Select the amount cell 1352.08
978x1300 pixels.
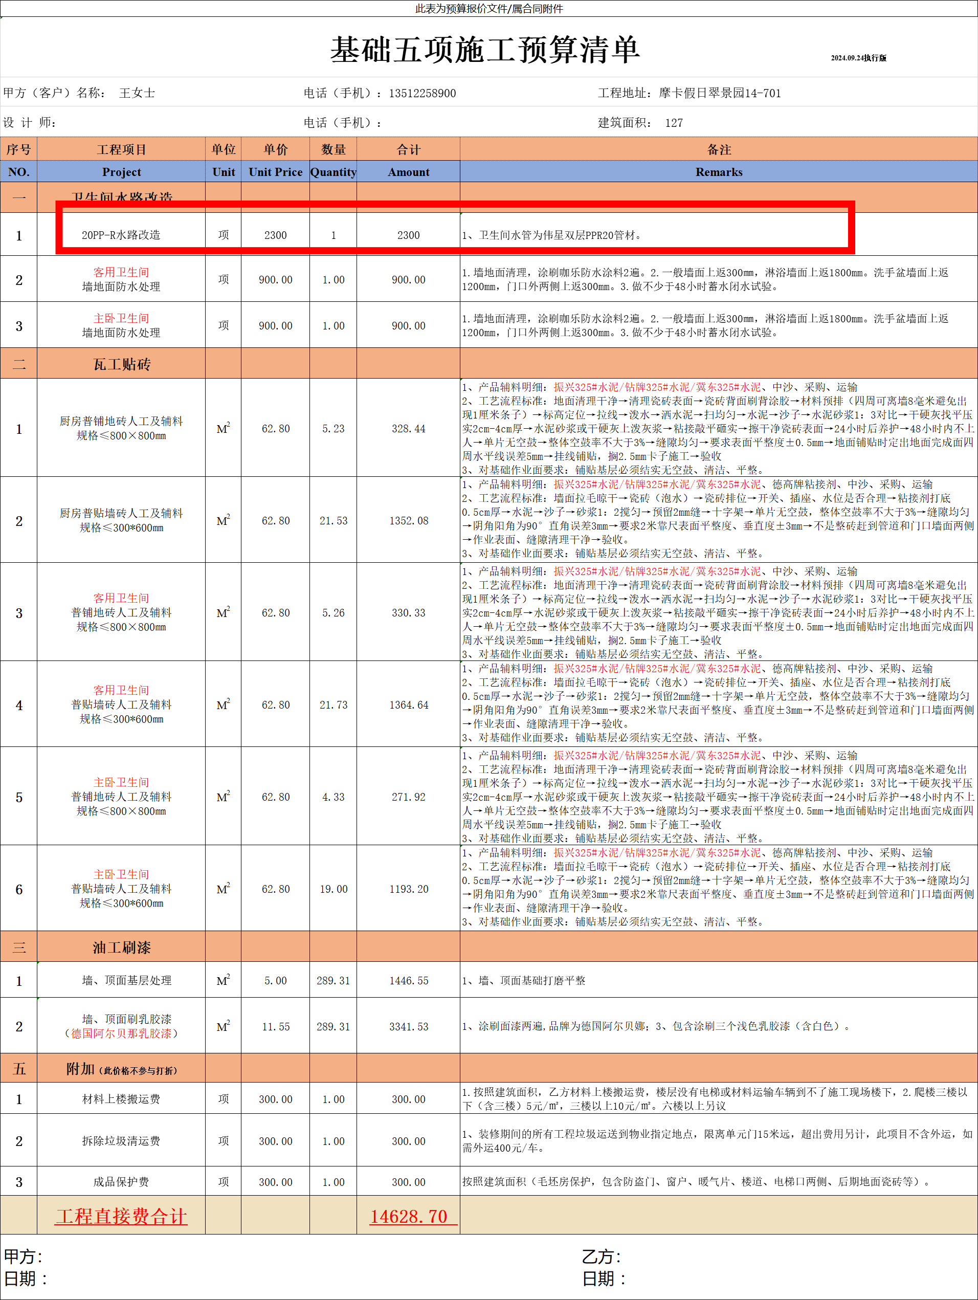point(409,521)
